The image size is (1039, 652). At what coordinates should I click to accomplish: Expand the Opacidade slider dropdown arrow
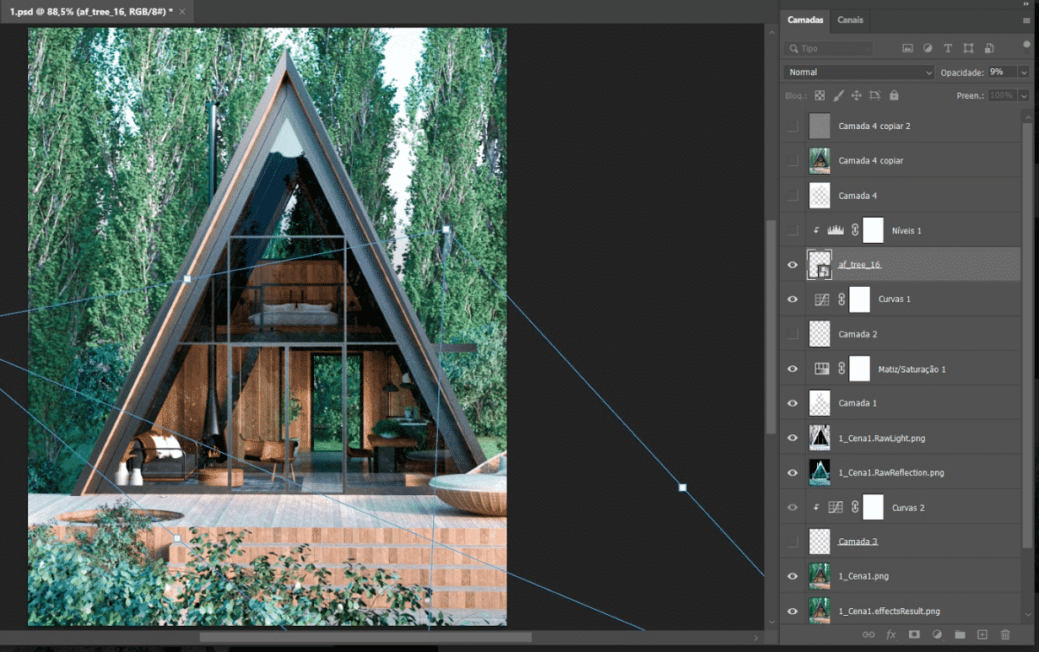pos(1024,73)
